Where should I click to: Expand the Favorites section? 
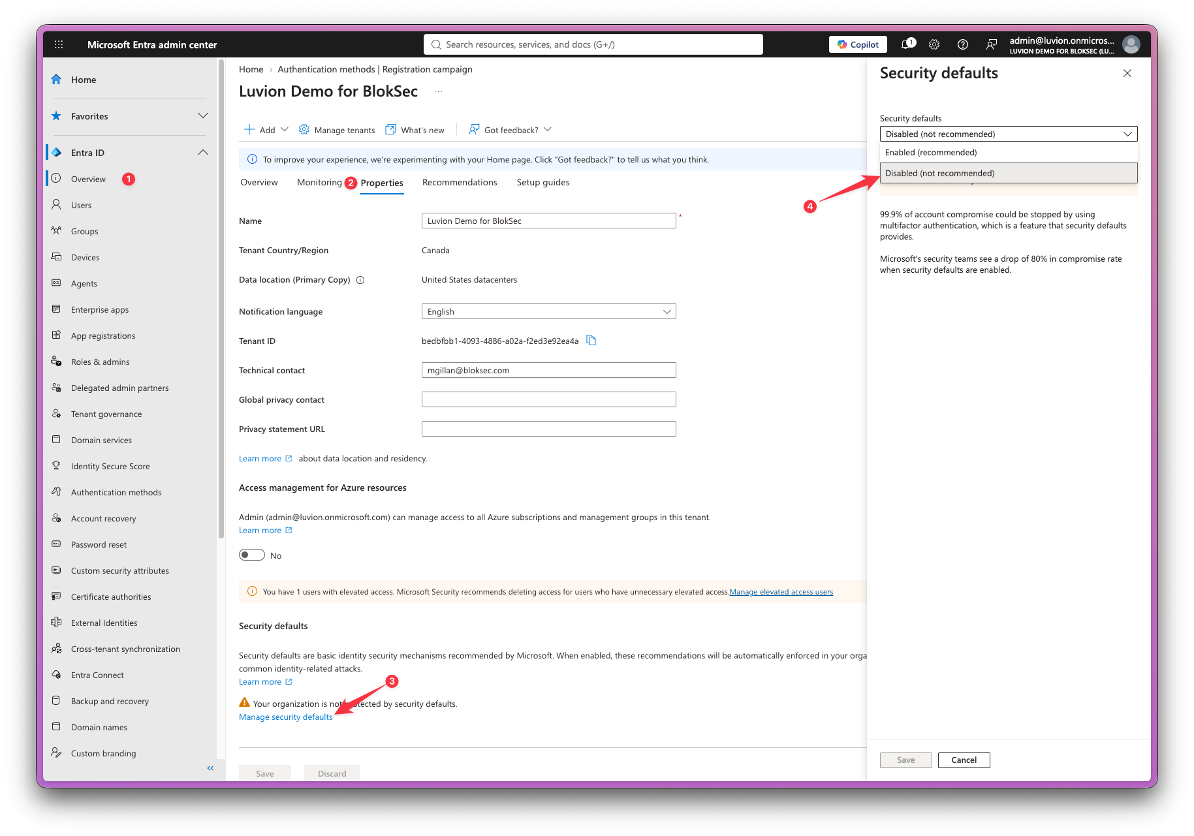203,116
